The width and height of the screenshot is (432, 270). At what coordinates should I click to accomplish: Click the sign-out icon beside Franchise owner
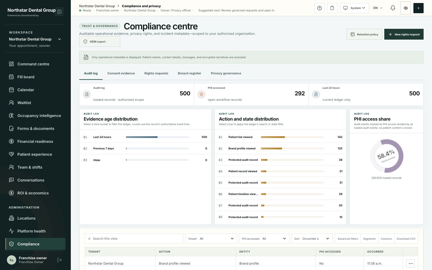click(x=59, y=260)
